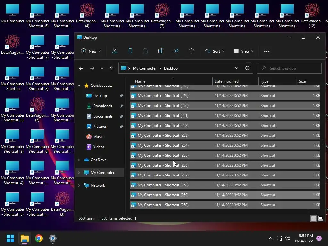Select DataWagon (12) desktop icon
328x246 pixels.
point(312,15)
